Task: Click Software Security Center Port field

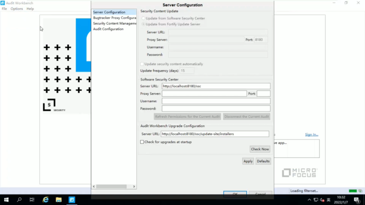Action: point(263,93)
